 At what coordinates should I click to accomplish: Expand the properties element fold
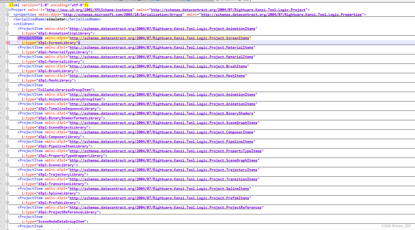[x=7, y=15]
